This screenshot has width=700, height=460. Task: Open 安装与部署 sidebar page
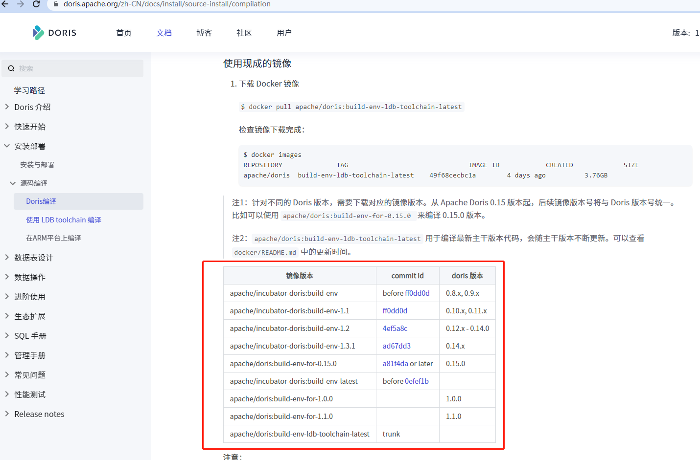point(37,165)
